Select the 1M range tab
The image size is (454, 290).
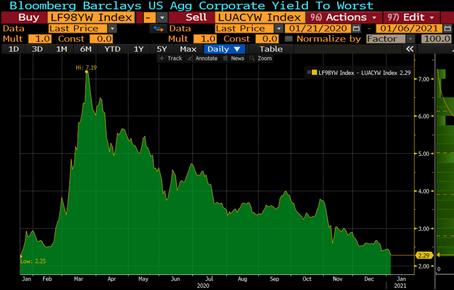[x=61, y=49]
